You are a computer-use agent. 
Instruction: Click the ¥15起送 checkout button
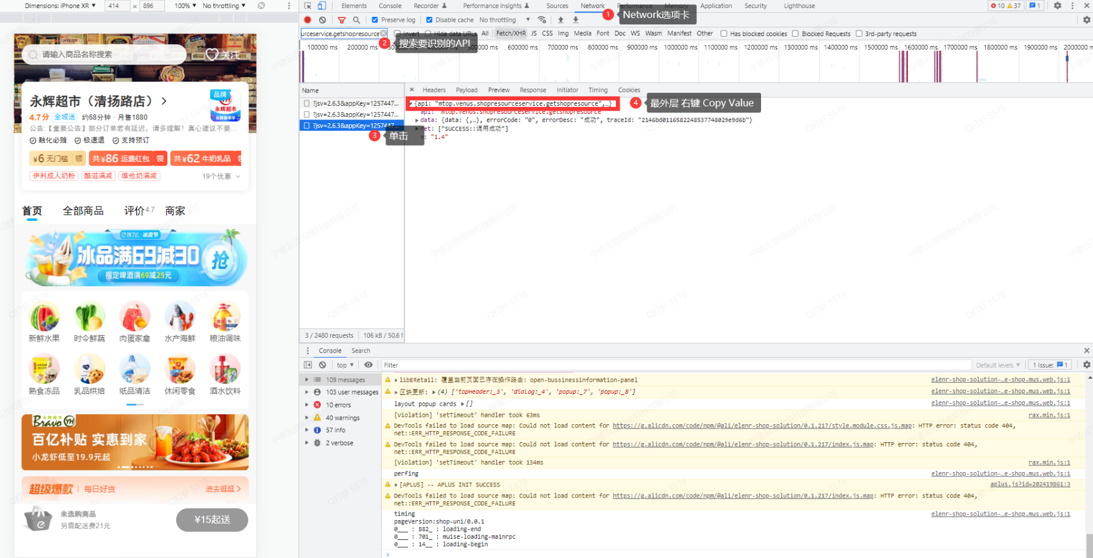point(212,519)
